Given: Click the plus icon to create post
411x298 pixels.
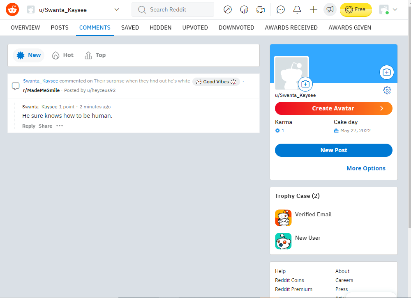Looking at the screenshot, I should pyautogui.click(x=314, y=9).
